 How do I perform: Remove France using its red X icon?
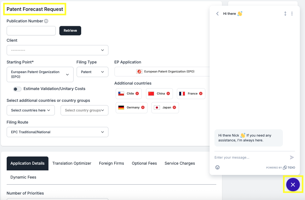201,94
